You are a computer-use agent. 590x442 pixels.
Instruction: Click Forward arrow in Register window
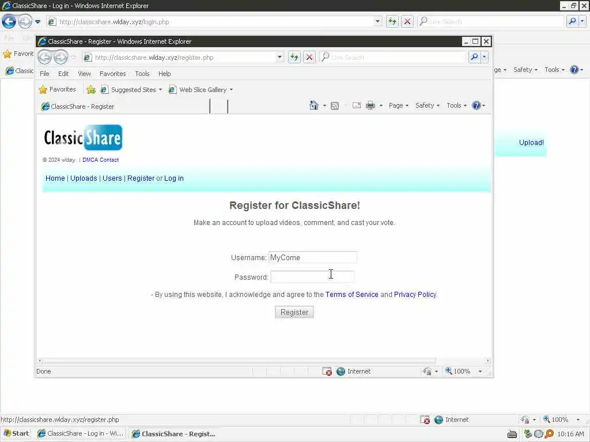pos(60,58)
